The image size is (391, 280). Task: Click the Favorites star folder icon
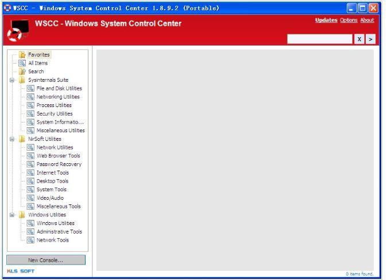(22, 55)
